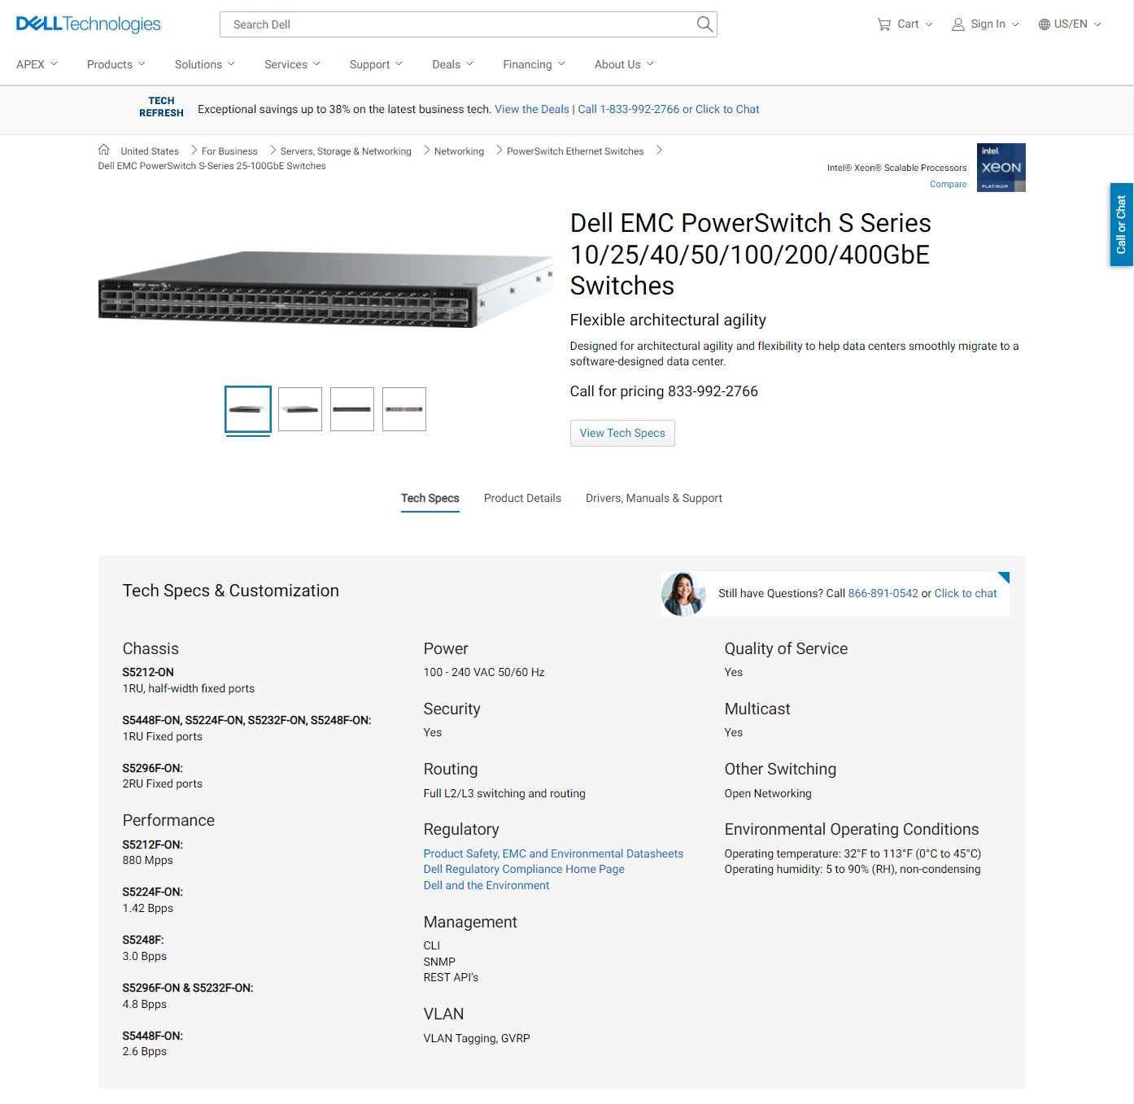Open the shopping cart icon
The width and height of the screenshot is (1134, 1104).
point(884,24)
